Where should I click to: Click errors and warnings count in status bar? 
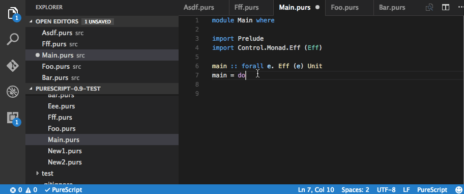pos(24,190)
